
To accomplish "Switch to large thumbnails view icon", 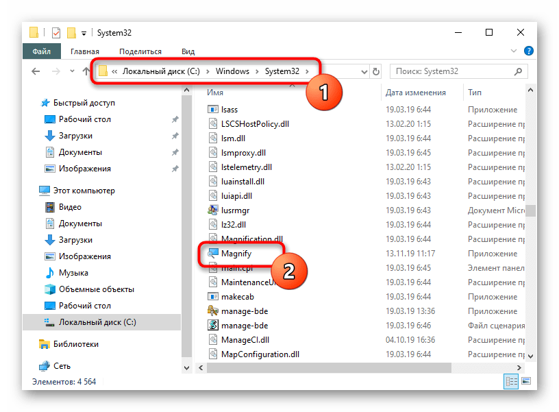I will point(526,381).
